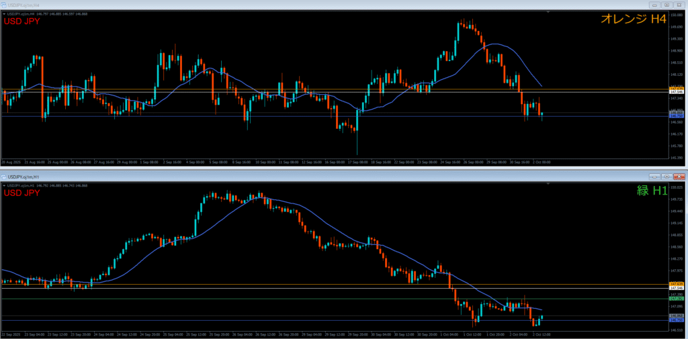Select the green 緑 H1 text label
This screenshot has height=339, width=688.
pyautogui.click(x=651, y=191)
